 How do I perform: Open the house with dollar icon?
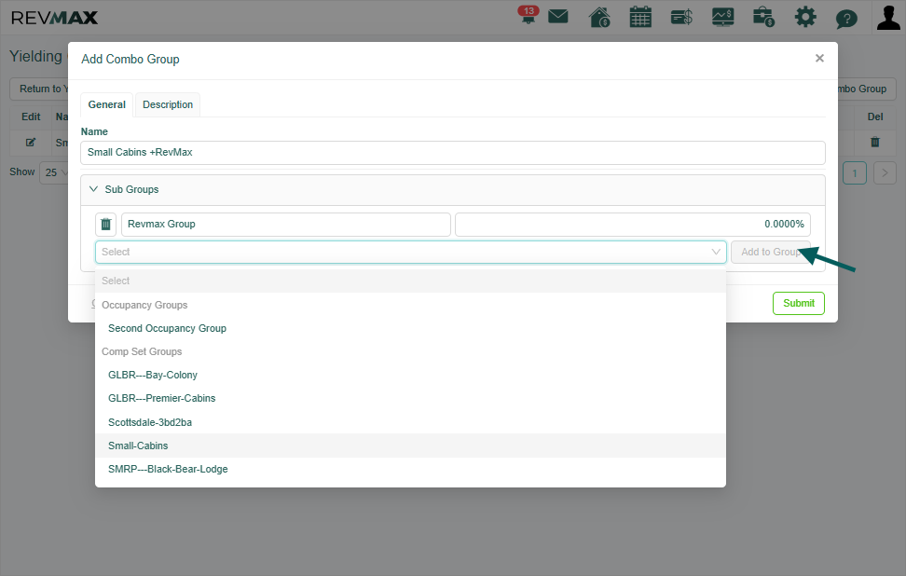tap(599, 17)
